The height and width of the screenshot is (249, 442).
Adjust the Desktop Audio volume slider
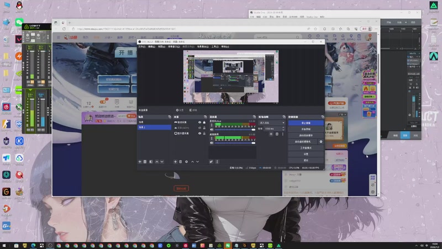point(235,143)
